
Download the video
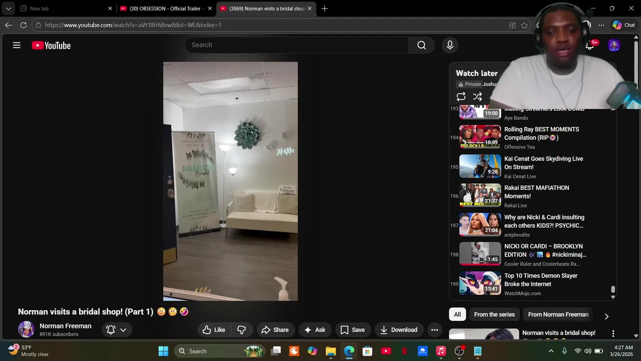(x=399, y=330)
